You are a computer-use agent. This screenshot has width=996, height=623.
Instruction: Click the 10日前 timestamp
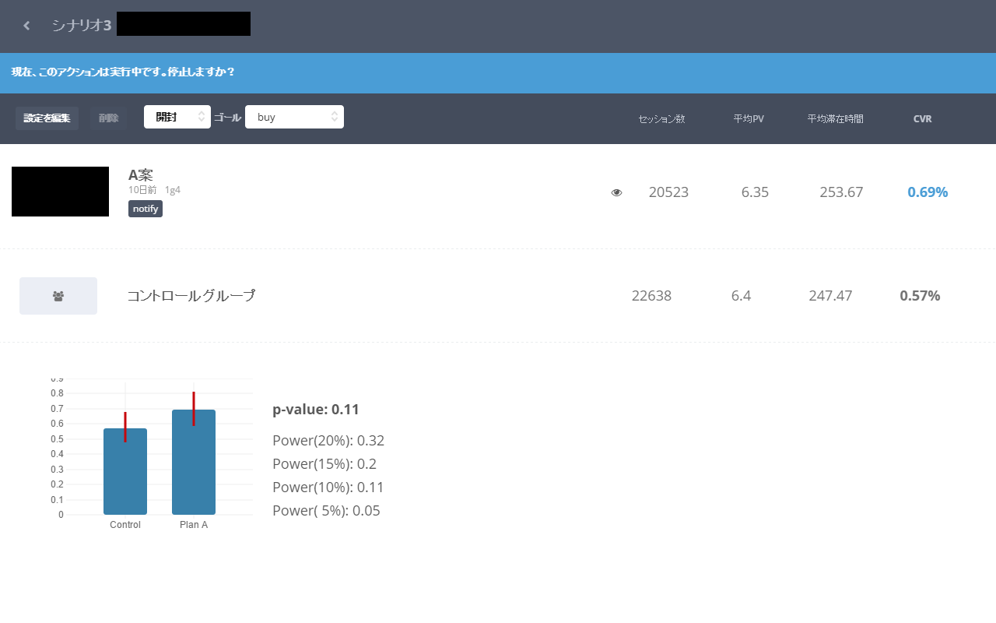(142, 190)
